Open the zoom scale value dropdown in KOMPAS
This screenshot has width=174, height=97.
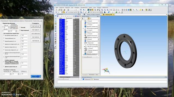114,10
